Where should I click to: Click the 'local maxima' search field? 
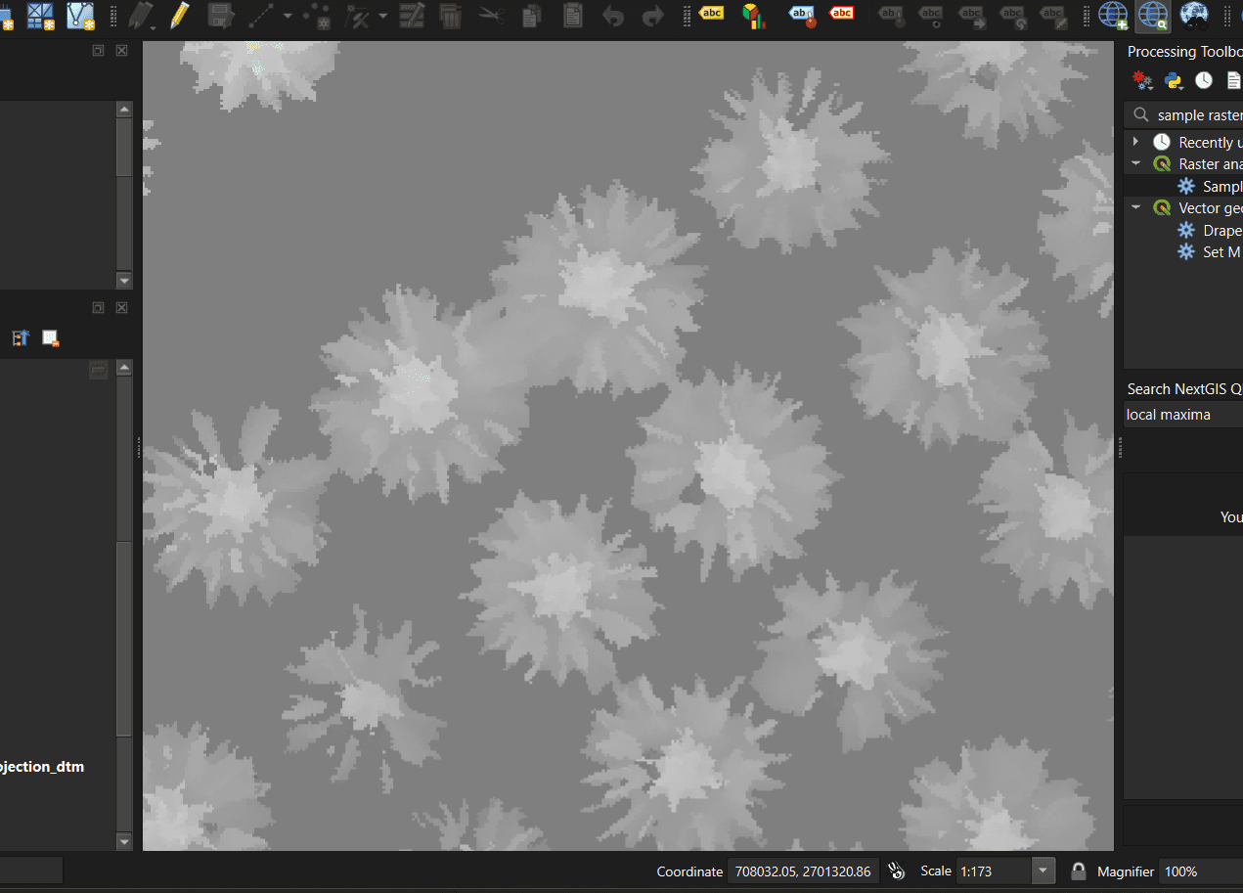1183,415
